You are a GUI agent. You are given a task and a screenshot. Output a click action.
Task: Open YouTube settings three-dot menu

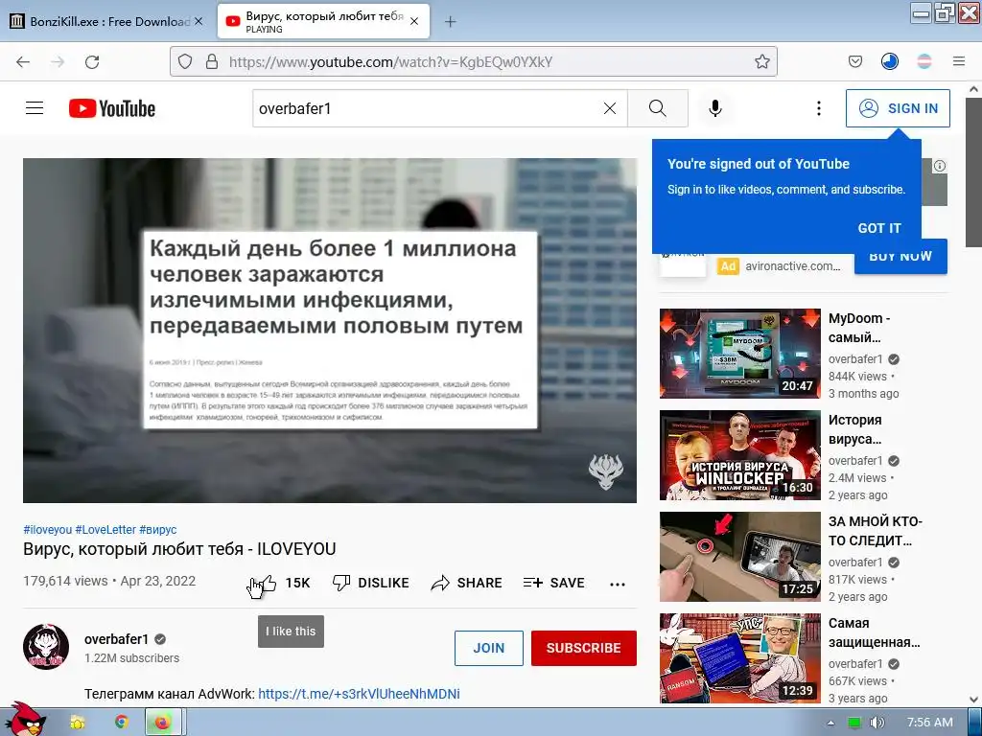818,108
